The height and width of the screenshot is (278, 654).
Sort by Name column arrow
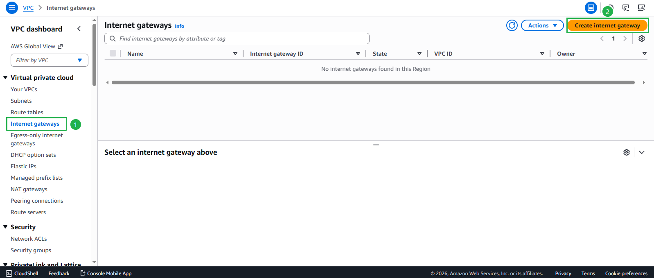(x=235, y=54)
